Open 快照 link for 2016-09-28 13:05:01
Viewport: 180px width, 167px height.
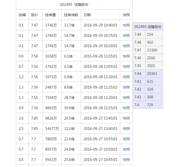coord(126,66)
